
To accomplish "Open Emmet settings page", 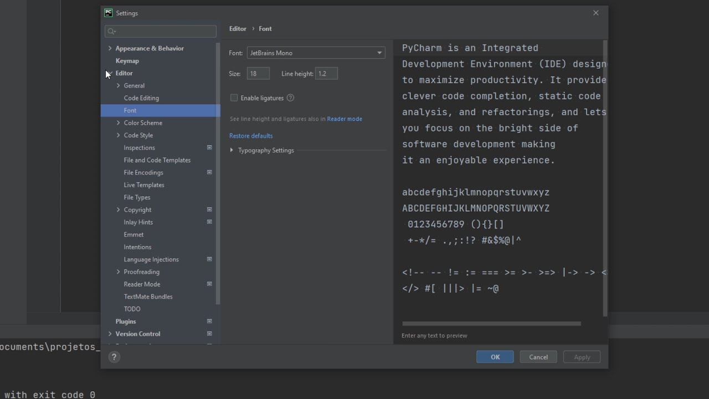I will pyautogui.click(x=133, y=234).
